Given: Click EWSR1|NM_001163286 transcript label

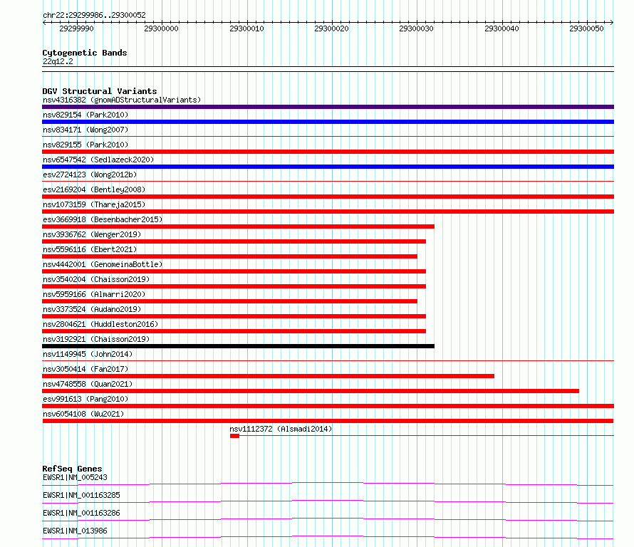Looking at the screenshot, I should coord(81,513).
